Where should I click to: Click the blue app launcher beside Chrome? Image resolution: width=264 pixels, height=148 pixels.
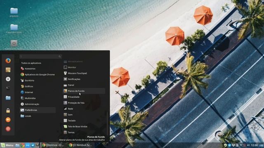click(x=28, y=145)
